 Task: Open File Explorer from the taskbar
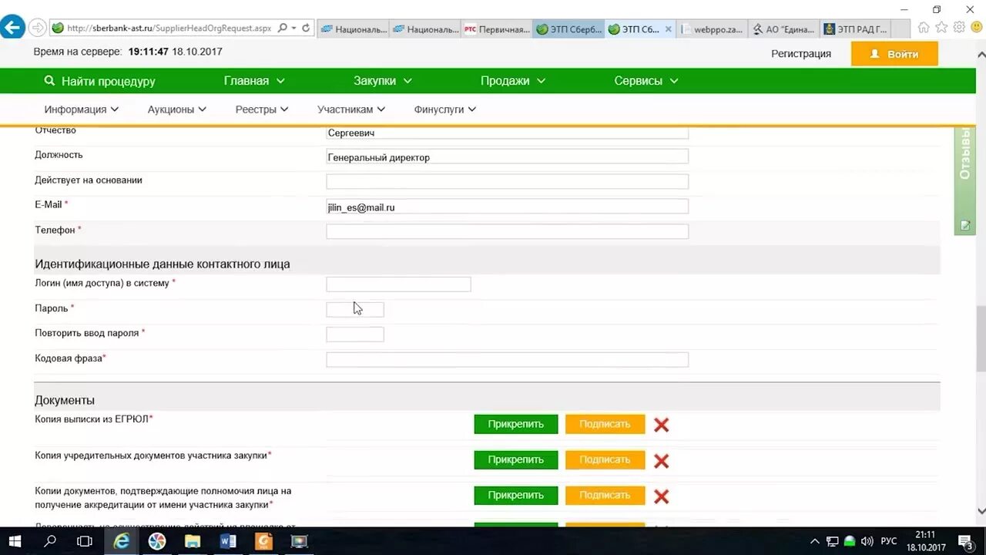(193, 541)
